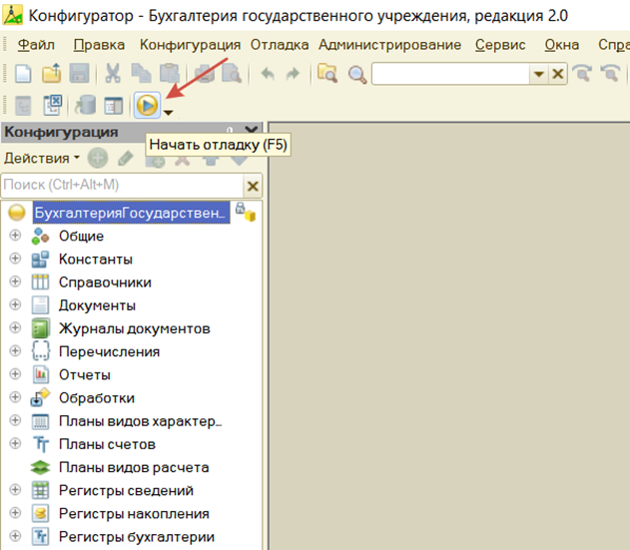Clear the configuration tree search
Image resolution: width=630 pixels, height=550 pixels.
253,186
